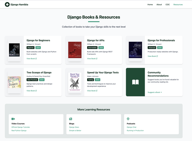View Book link for Two Scoops of Django
This screenshot has width=192, height=141.
(x=32, y=91)
